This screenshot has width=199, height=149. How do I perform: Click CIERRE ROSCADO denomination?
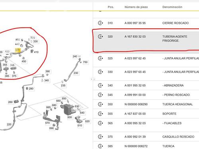(x=176, y=23)
